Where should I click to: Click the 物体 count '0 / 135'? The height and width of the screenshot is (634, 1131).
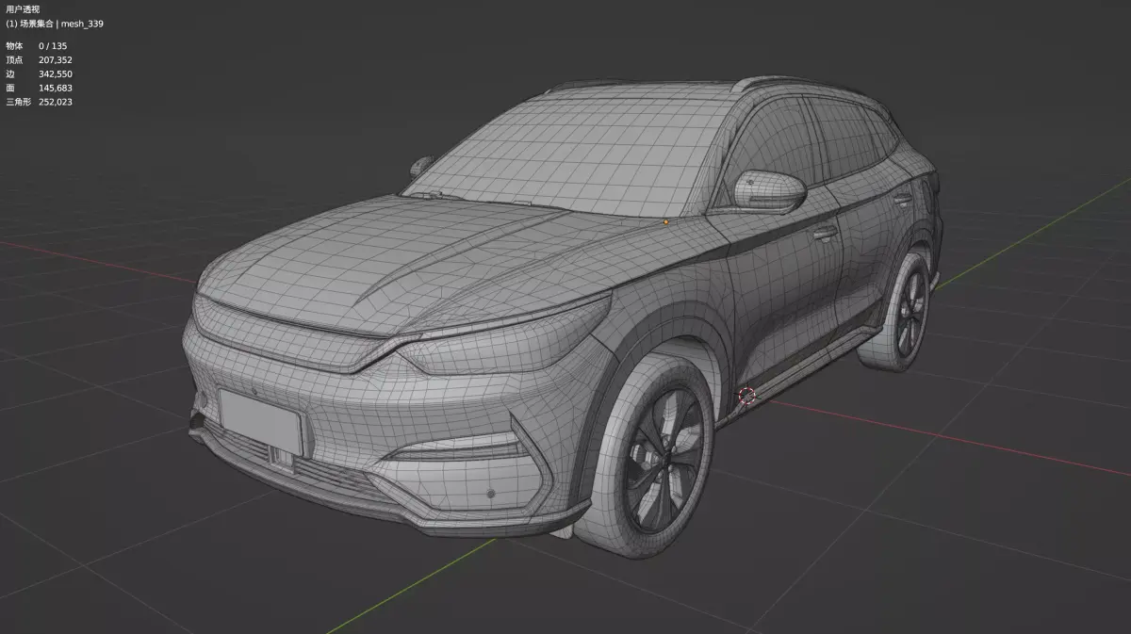[53, 45]
